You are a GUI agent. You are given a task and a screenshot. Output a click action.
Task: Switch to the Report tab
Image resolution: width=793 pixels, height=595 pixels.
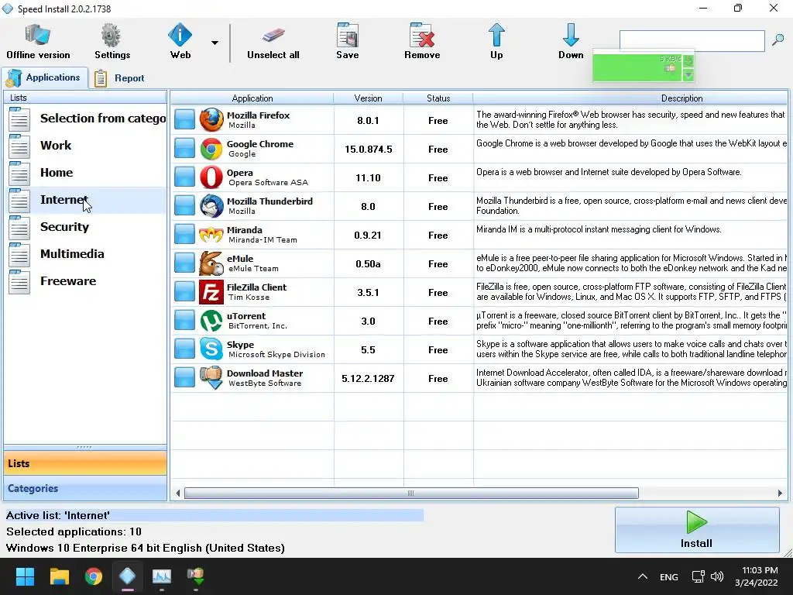(120, 78)
